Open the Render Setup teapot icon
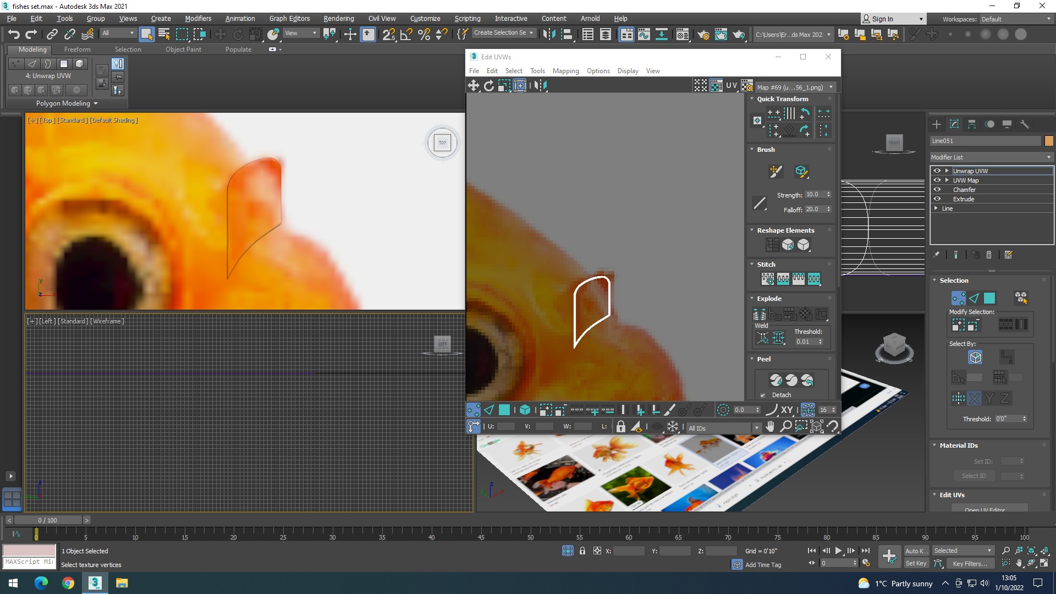This screenshot has width=1056, height=594. coord(703,35)
